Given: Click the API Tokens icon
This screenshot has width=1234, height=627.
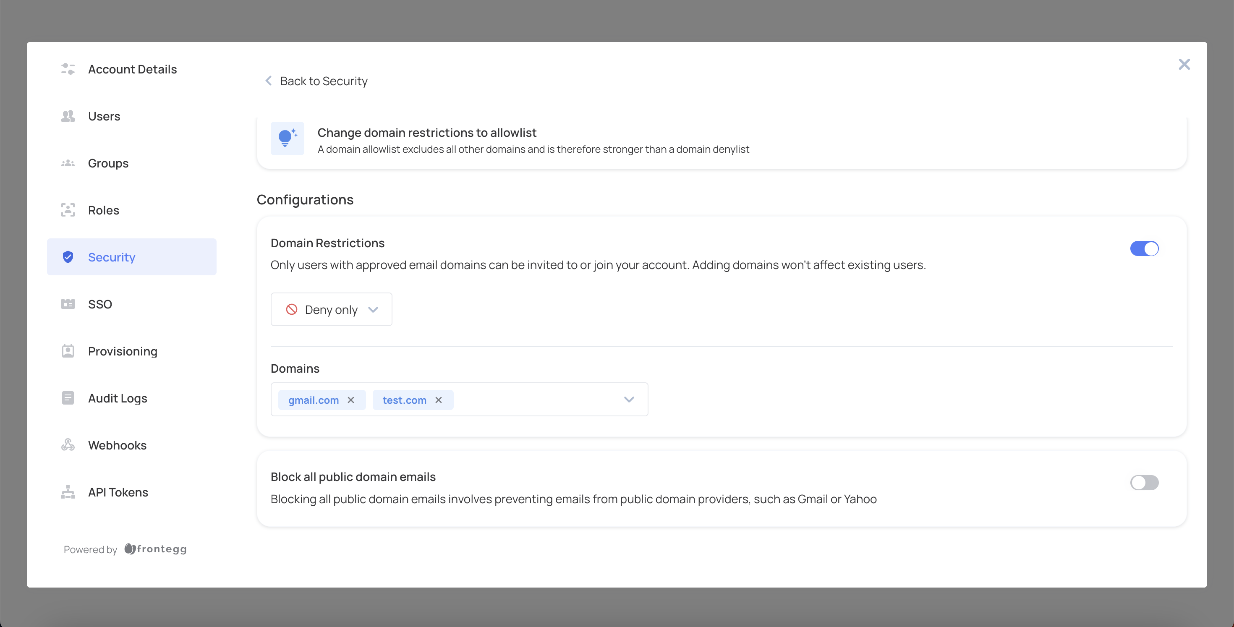Looking at the screenshot, I should click(68, 492).
